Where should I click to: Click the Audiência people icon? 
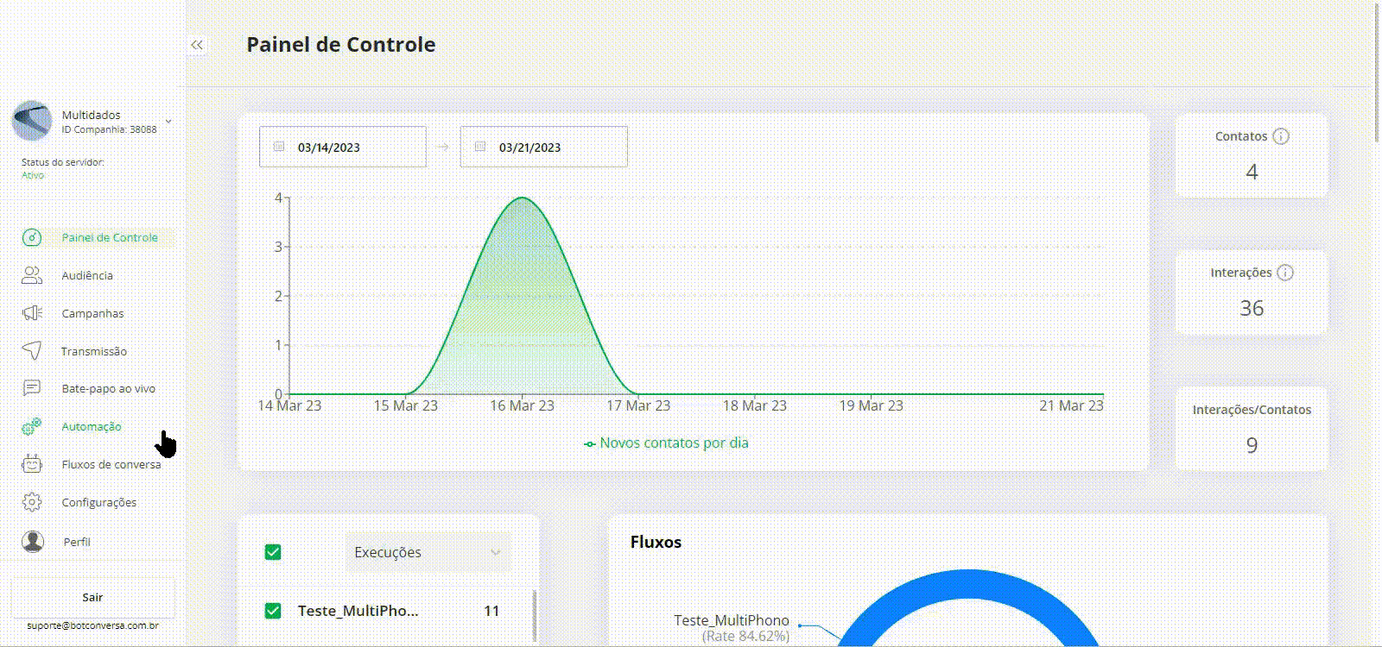[32, 275]
